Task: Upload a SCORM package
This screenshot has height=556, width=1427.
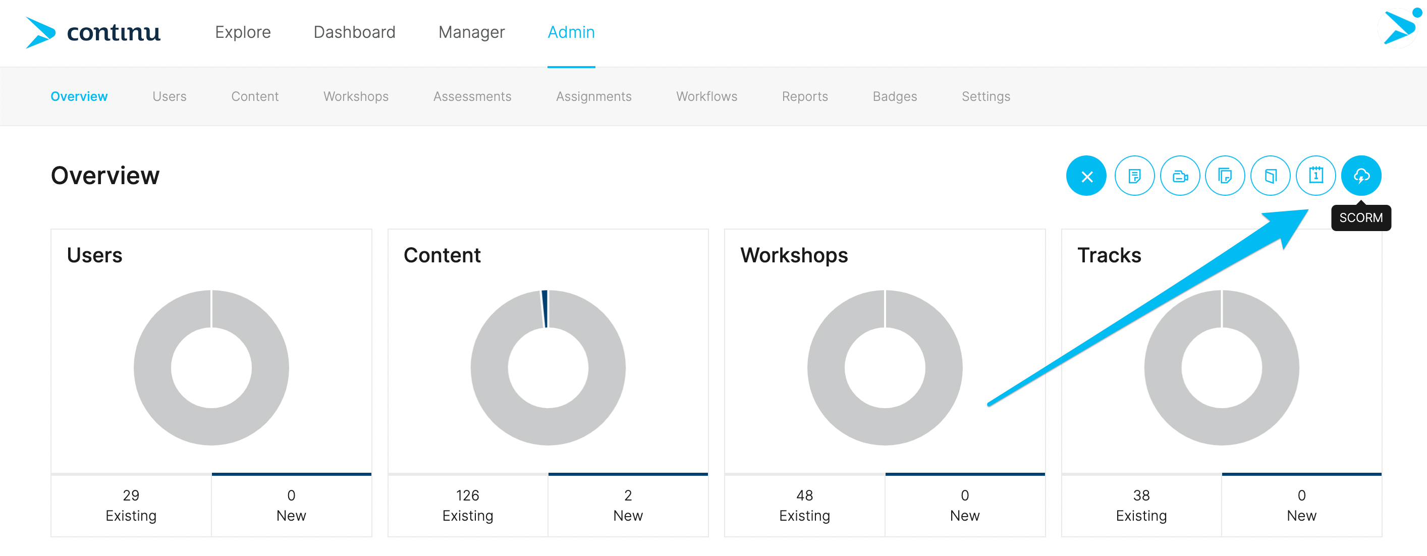Action: click(1361, 176)
